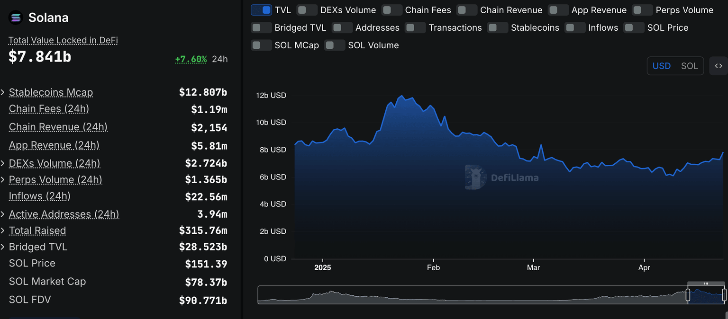Switch chart denomination to SOL

point(689,66)
